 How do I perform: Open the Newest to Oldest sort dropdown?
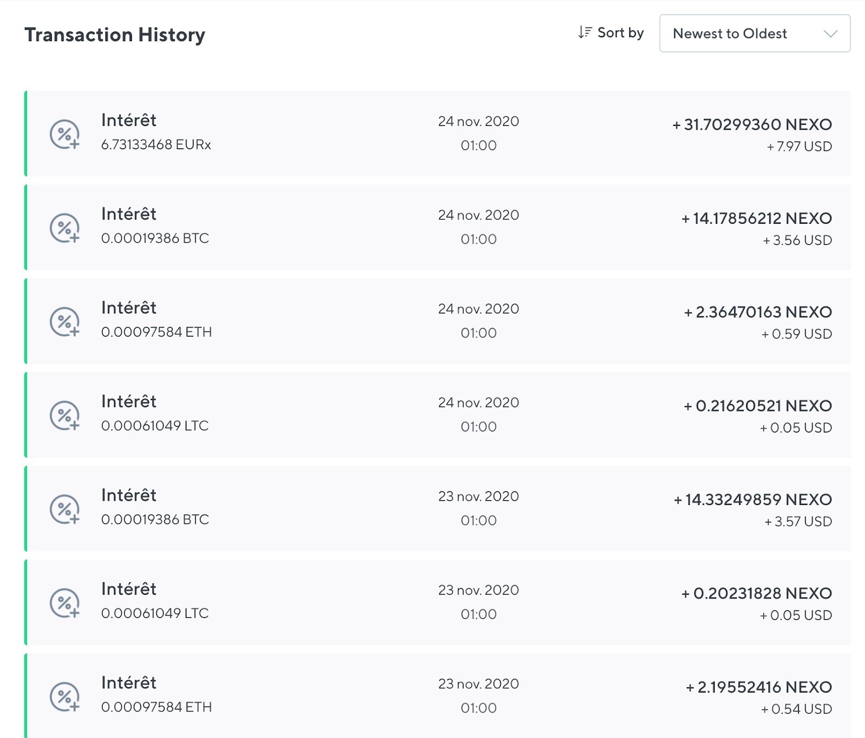tap(755, 34)
